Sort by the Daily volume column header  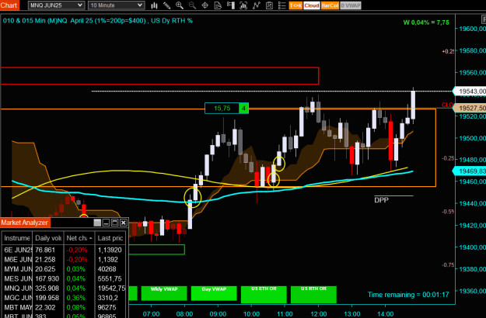click(48, 238)
